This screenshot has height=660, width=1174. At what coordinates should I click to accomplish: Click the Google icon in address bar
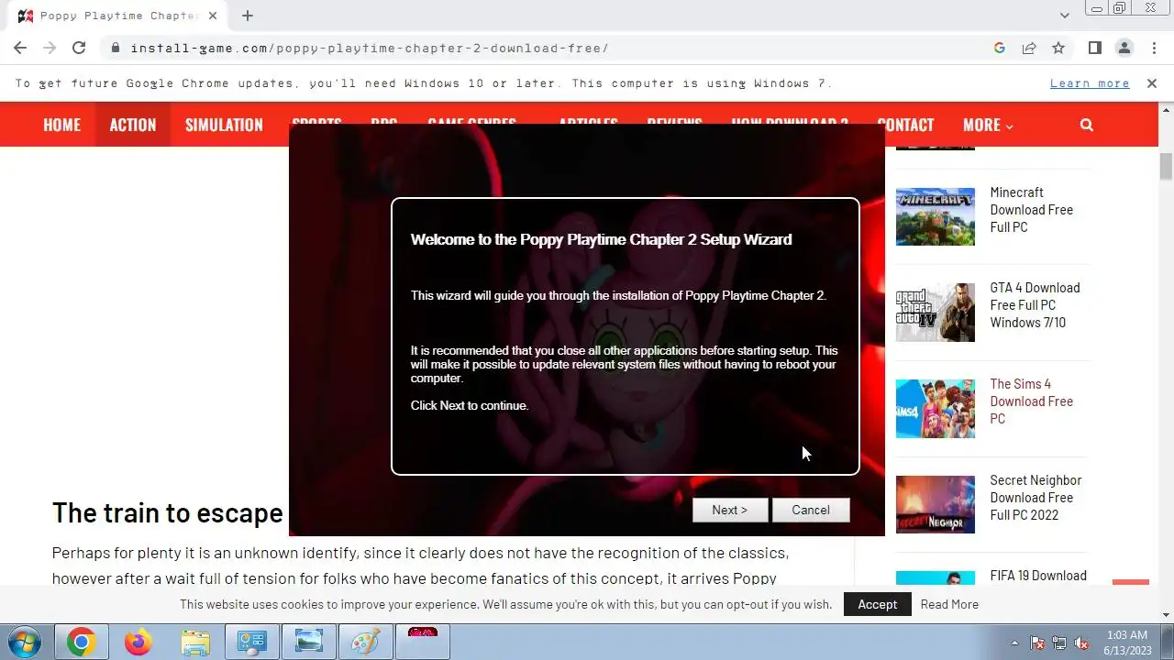tap(1000, 48)
